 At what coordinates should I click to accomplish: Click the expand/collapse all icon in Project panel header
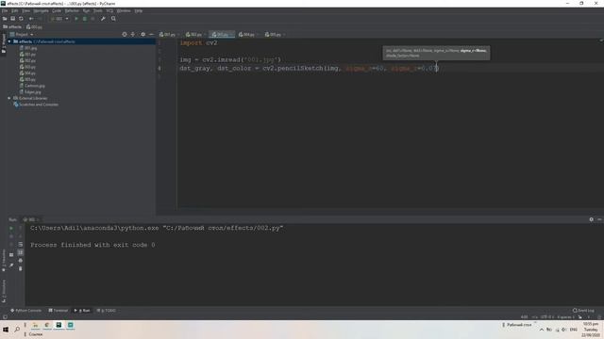(x=133, y=34)
